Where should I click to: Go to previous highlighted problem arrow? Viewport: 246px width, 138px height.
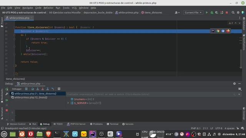236,23
